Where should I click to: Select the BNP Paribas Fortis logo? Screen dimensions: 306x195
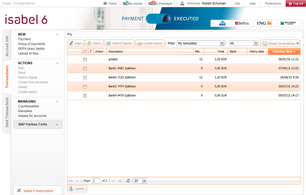tap(288, 23)
